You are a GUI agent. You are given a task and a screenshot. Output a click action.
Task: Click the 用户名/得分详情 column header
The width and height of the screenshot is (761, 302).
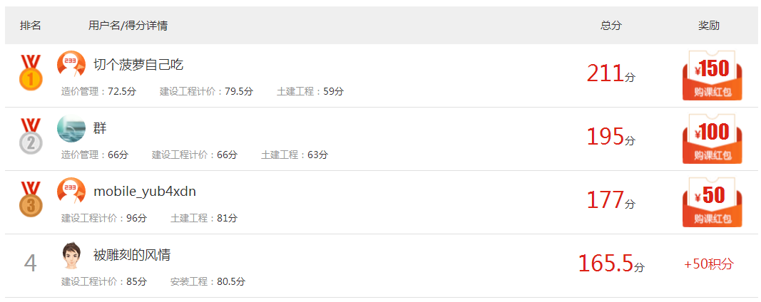(128, 26)
